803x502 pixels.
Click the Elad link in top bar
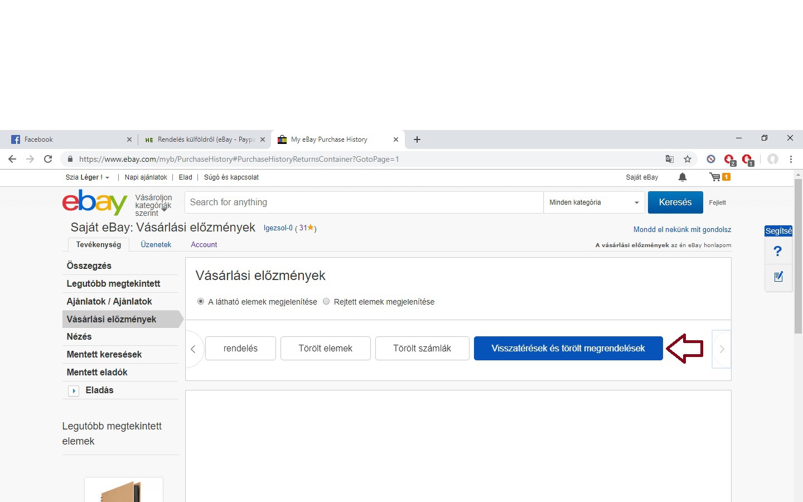click(186, 177)
